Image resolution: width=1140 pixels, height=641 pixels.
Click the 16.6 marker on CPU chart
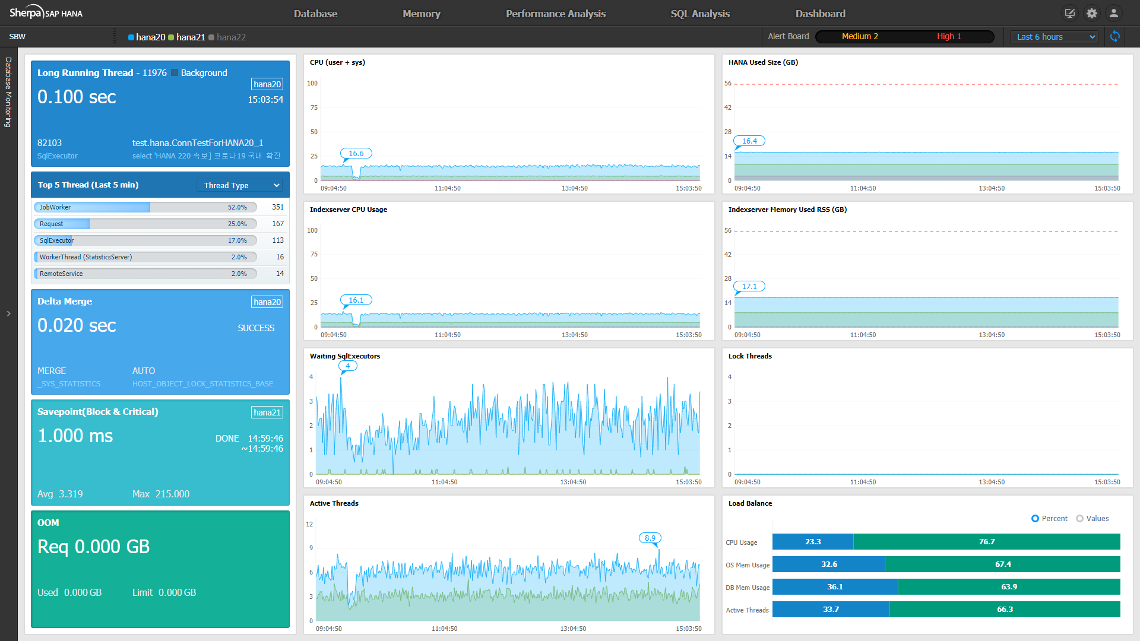356,153
